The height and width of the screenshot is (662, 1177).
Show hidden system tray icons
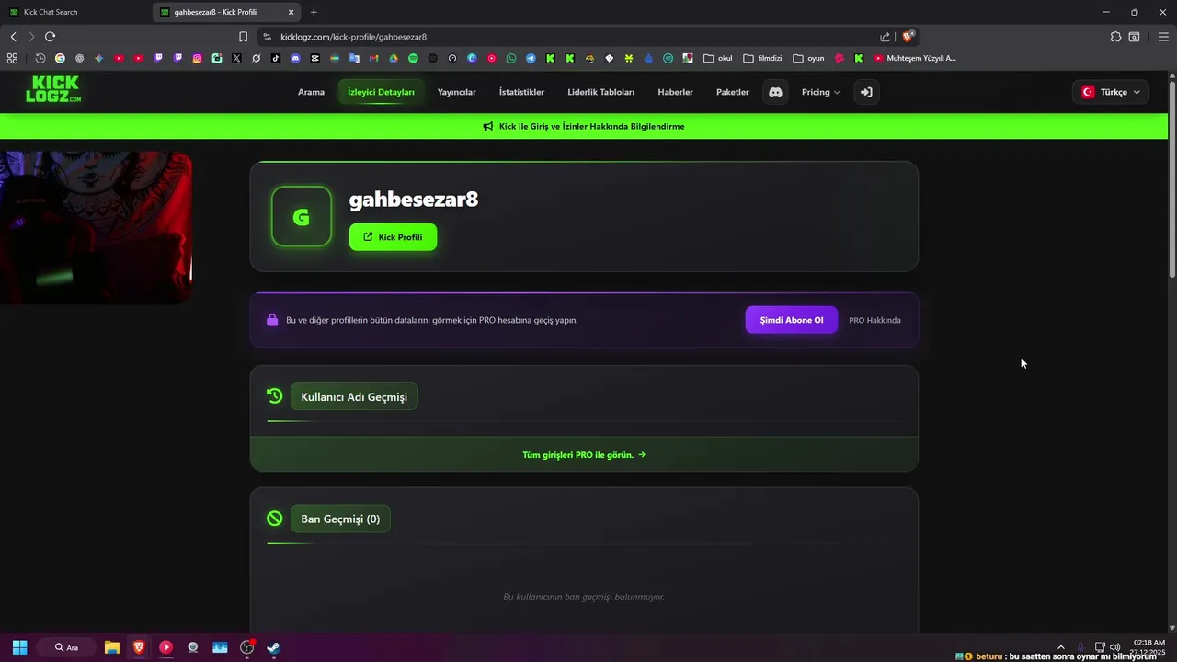[1060, 647]
